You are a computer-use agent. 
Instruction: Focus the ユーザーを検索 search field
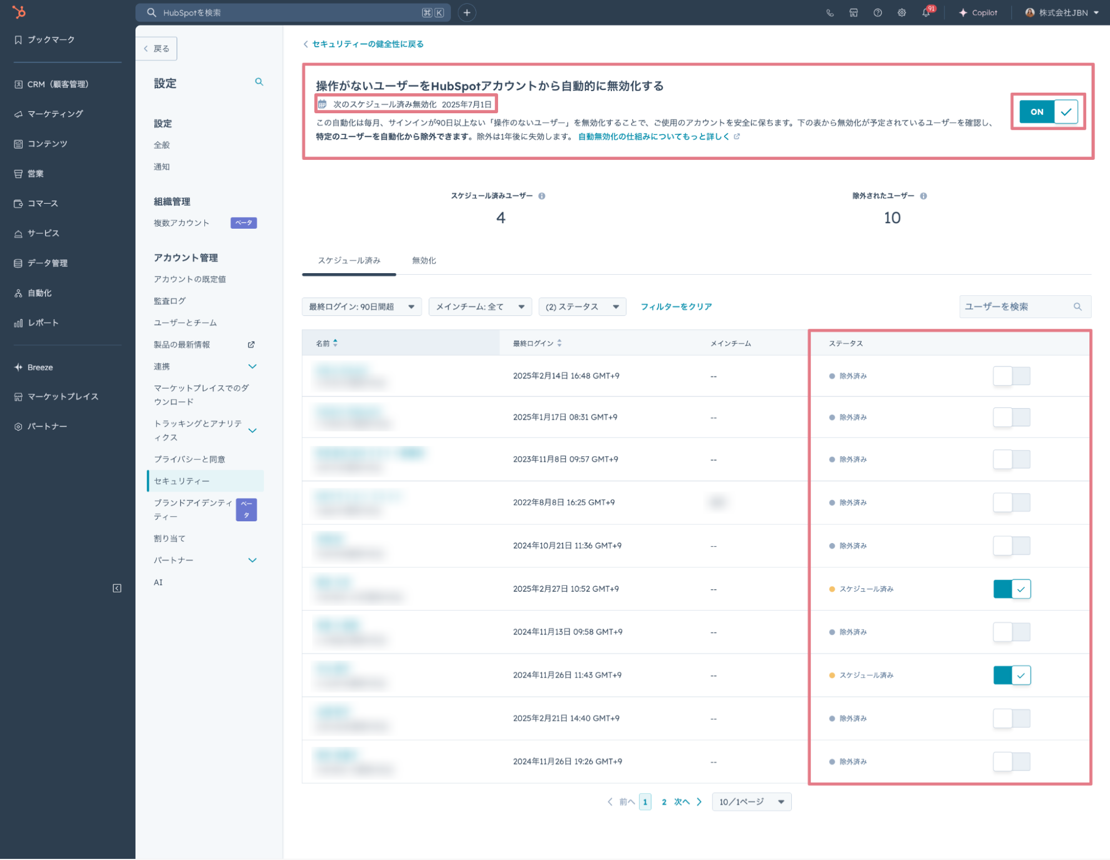[x=1025, y=306]
